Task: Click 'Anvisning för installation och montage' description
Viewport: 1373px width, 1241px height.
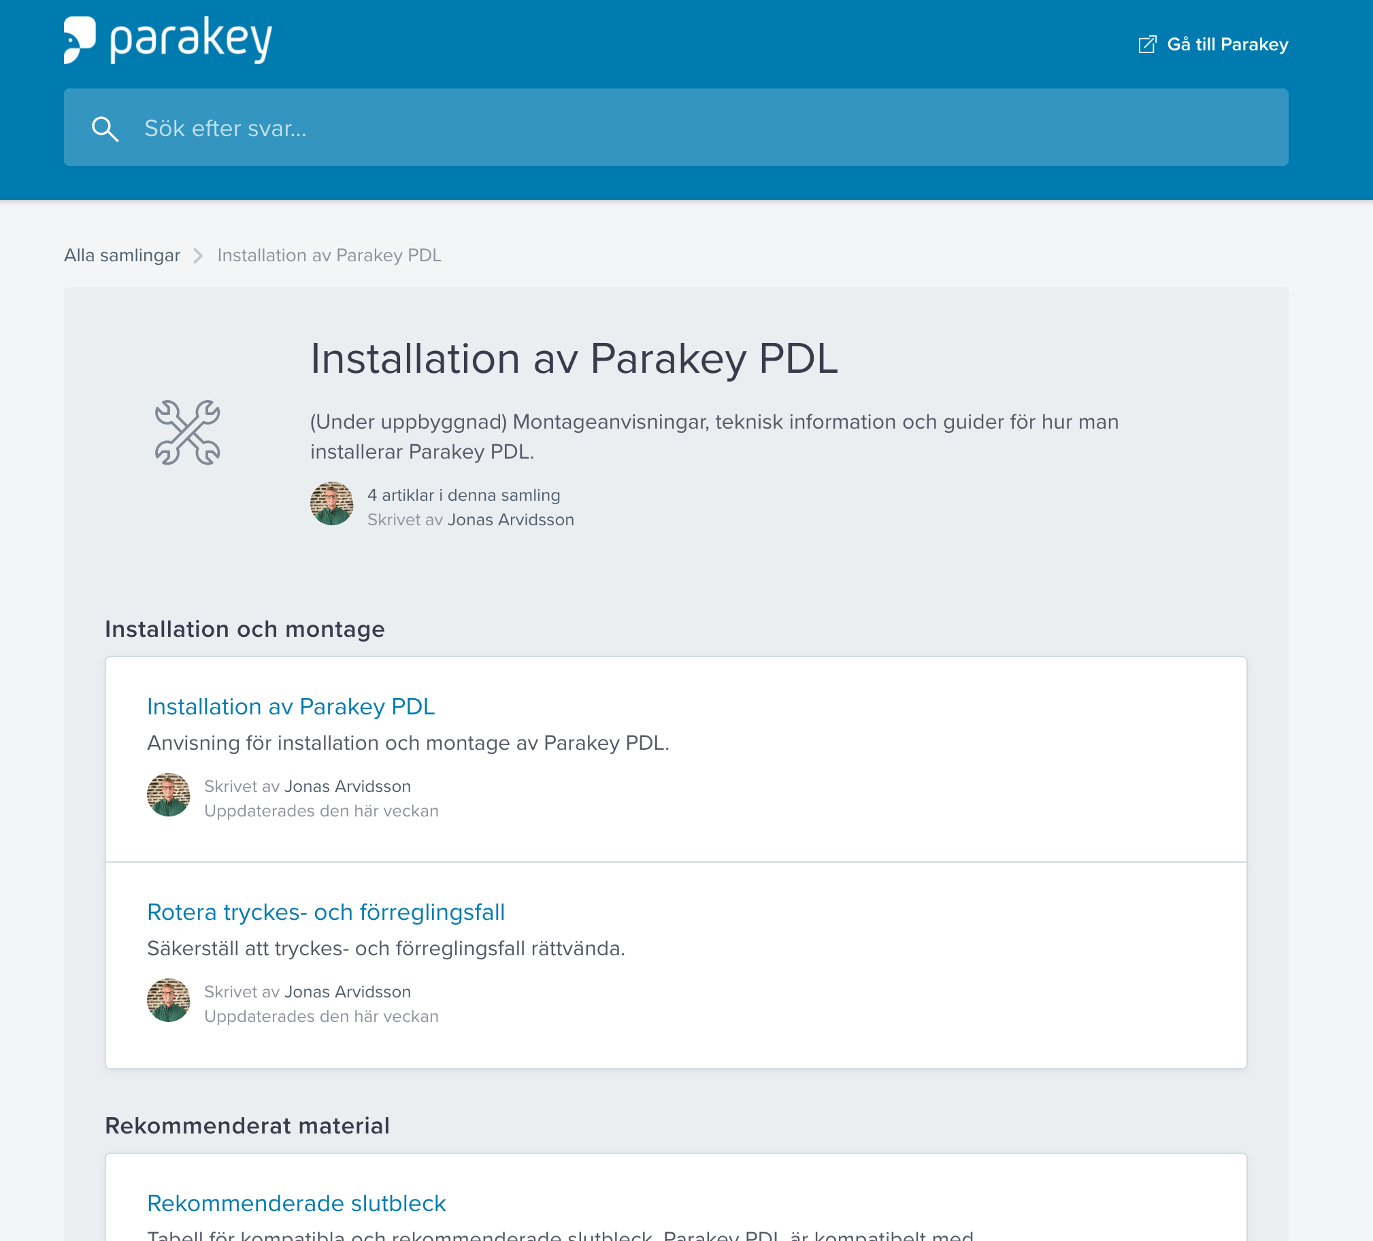Action: [408, 742]
